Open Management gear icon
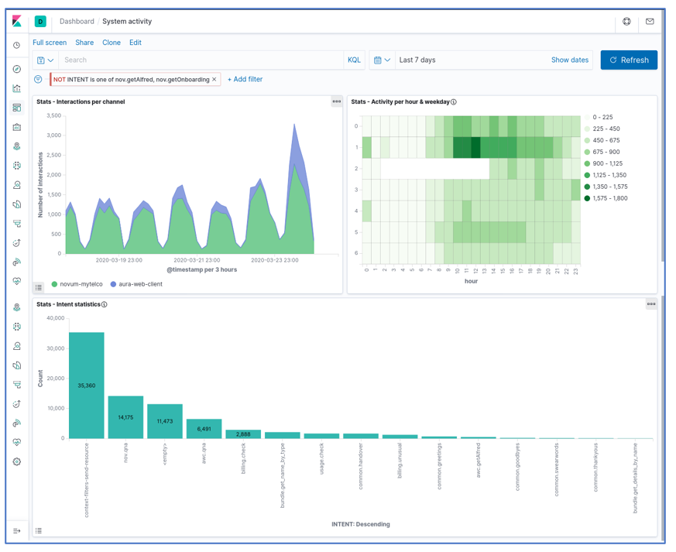Screen dimensions: 676x552 (x=17, y=461)
